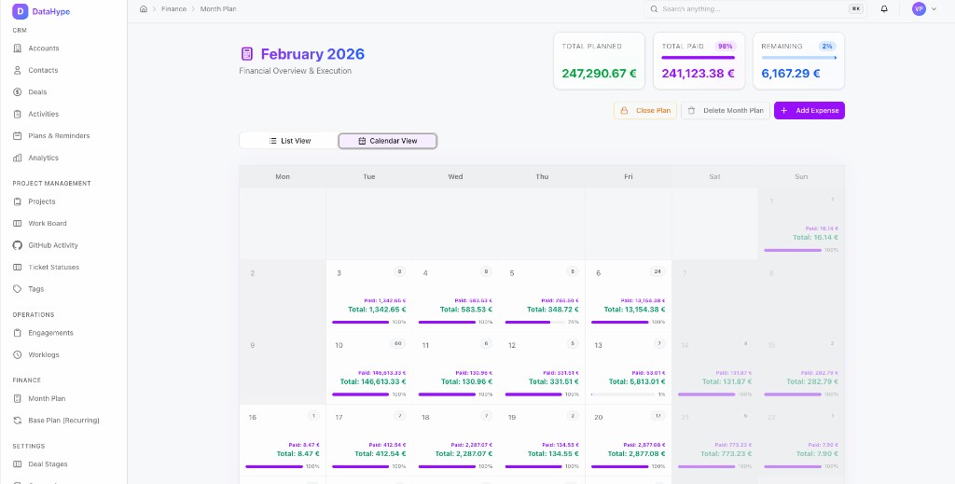Click the DataHype logo icon
The image size is (955, 484).
[21, 11]
